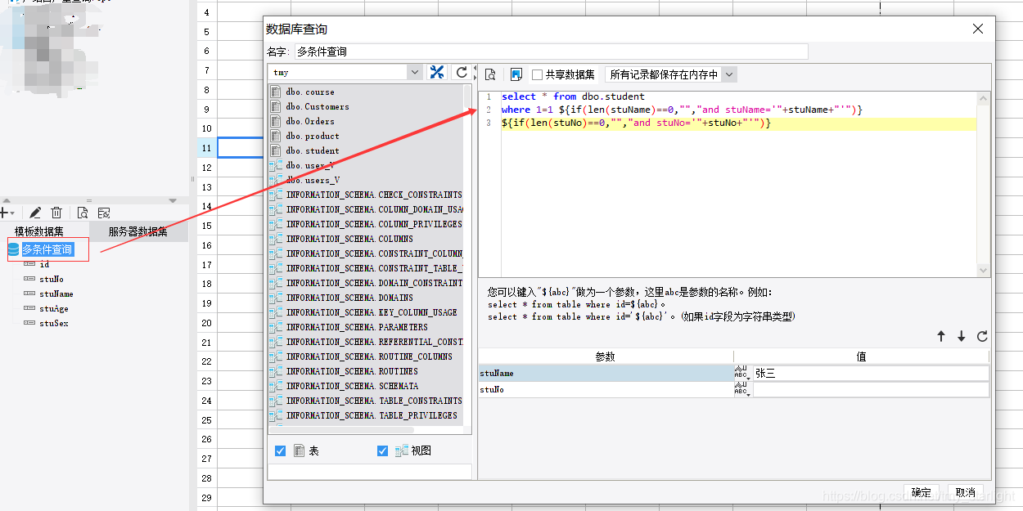Click the database connection settings wrench icon
This screenshot has width=1023, height=511.
tap(437, 73)
